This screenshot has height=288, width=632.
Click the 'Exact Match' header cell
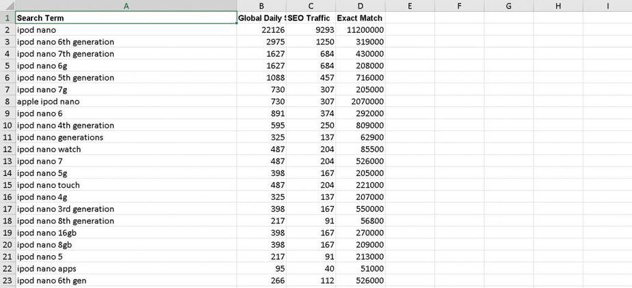[x=360, y=18]
